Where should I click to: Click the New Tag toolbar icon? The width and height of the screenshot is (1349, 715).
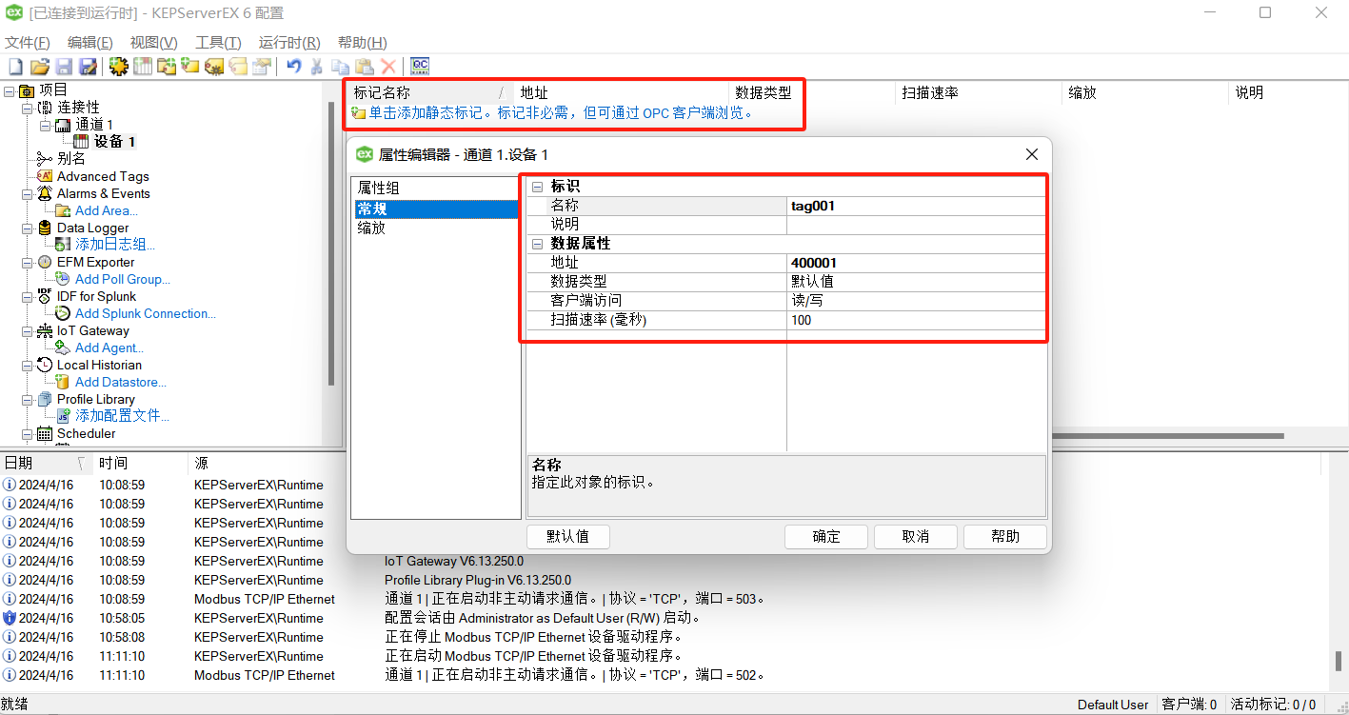[x=190, y=67]
